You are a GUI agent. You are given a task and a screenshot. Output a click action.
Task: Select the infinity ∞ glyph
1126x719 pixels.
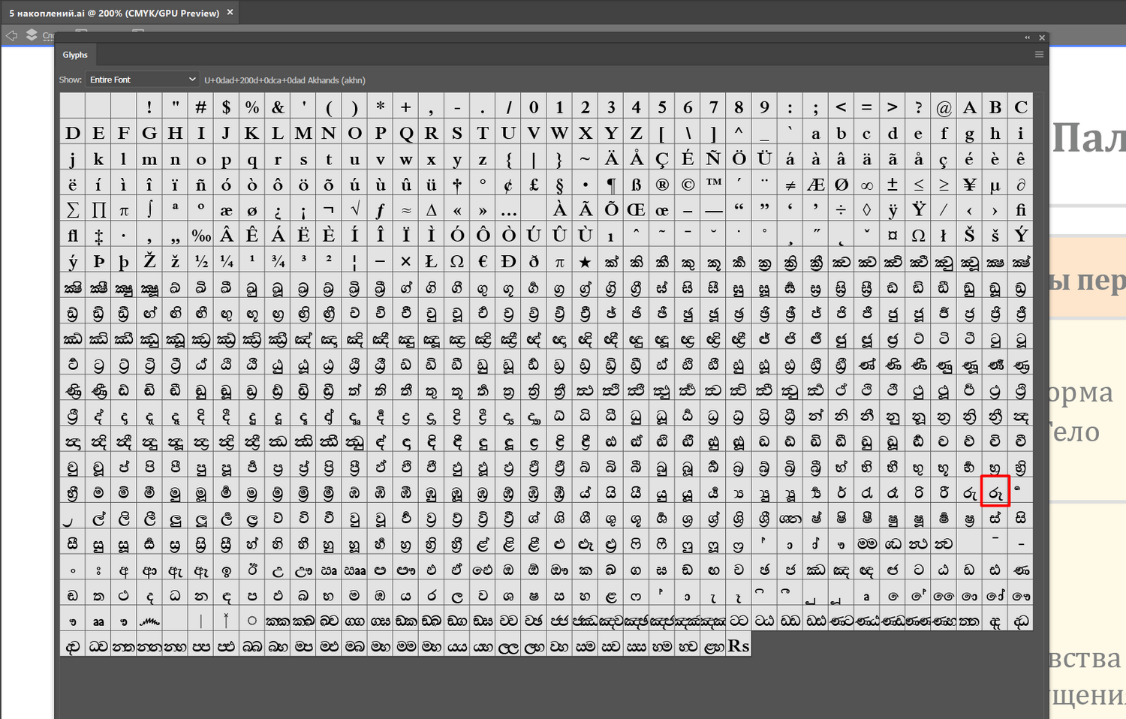867,183
